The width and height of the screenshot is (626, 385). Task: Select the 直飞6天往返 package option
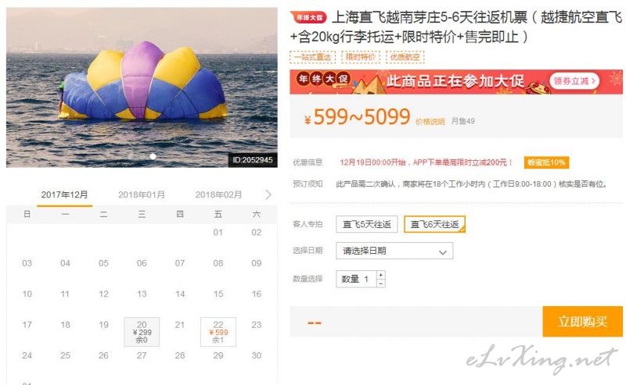point(434,224)
